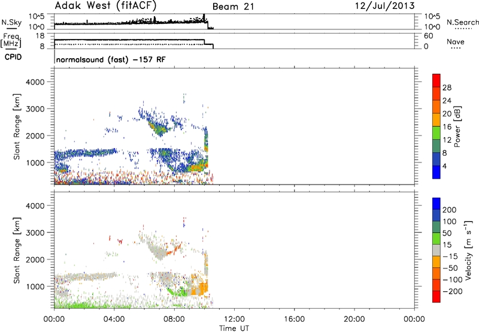Image resolution: width=479 pixels, height=332 pixels.
Task: Click '60' on the Nave axis
Action: (x=429, y=36)
